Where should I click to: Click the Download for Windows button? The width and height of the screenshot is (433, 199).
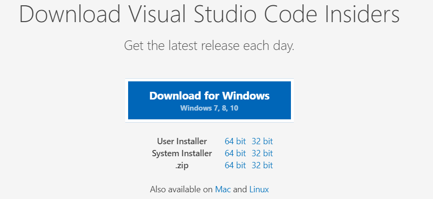(x=210, y=100)
